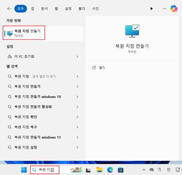
Task: Click 열기 to open the restore point tool
Action: click(x=102, y=68)
